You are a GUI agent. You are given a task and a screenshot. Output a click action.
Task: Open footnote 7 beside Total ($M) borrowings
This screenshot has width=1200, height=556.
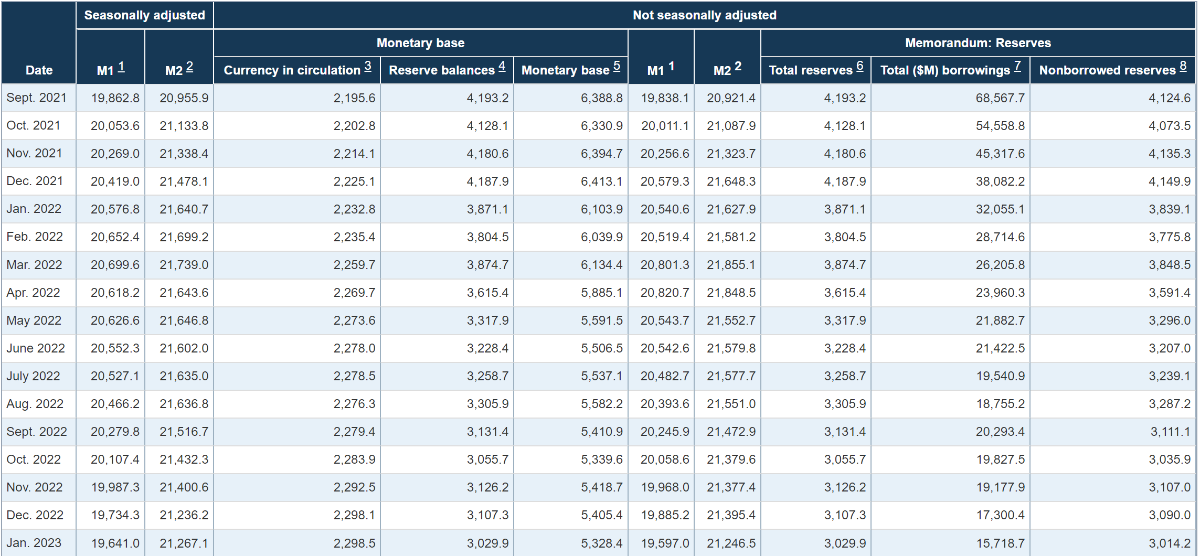[x=1017, y=66]
